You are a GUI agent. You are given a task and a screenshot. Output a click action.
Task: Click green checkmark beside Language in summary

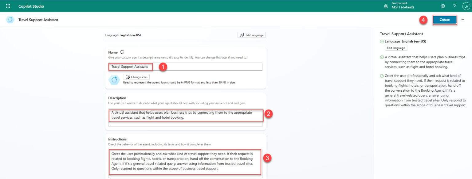(382, 41)
